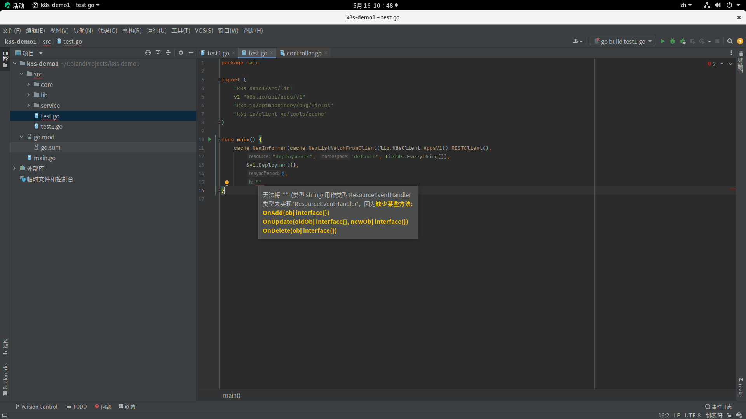
Task: Click the LF line separator indicator
Action: (x=677, y=416)
